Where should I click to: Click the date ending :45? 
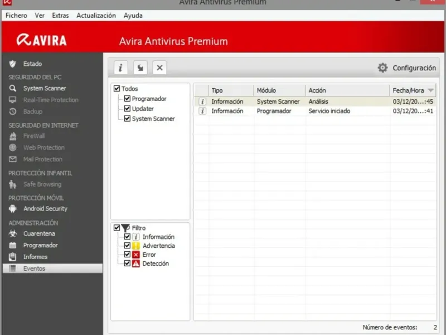tap(413, 102)
